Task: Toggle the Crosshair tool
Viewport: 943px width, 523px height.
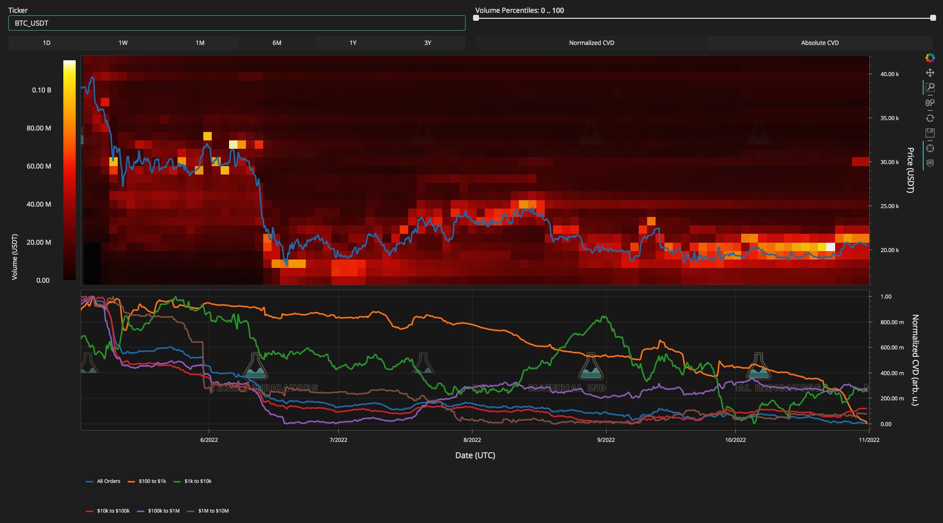Action: (930, 148)
